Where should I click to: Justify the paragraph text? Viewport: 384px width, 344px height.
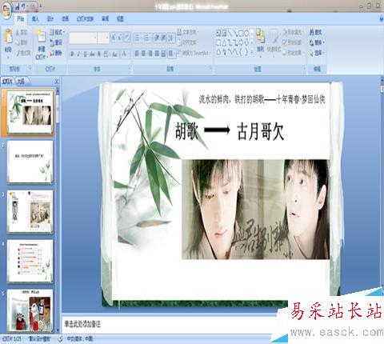coord(157,54)
